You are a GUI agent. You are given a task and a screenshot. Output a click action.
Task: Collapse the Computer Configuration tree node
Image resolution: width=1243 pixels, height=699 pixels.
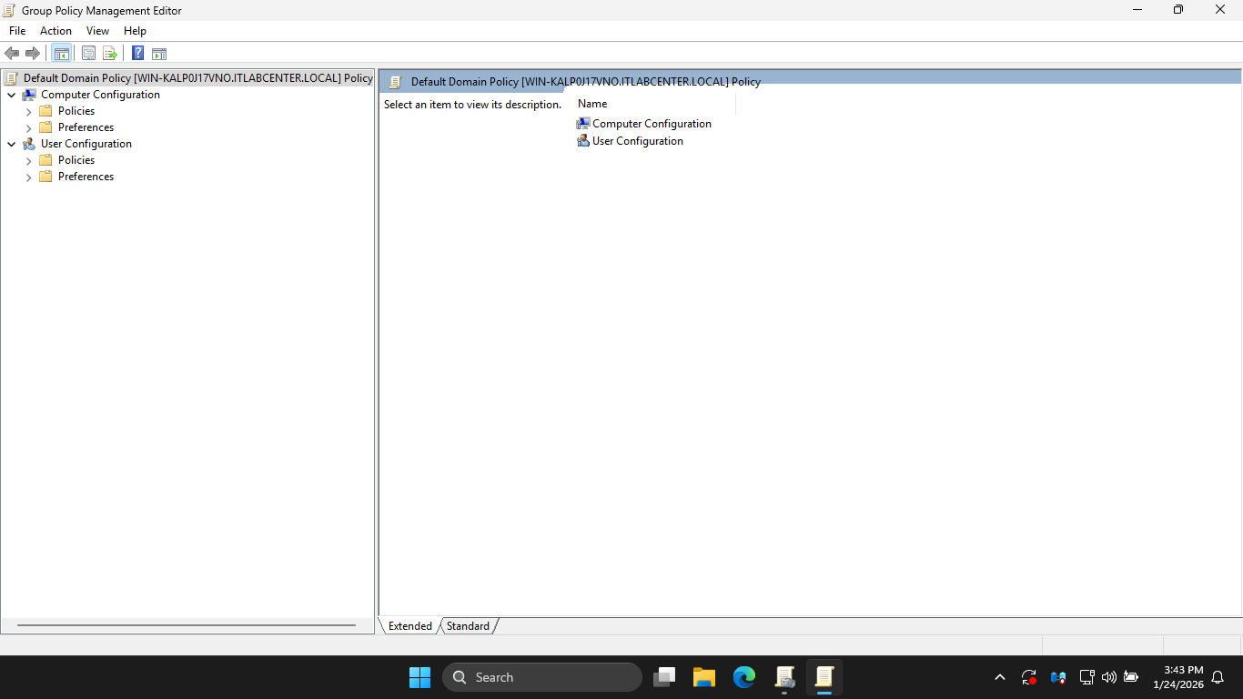click(x=11, y=95)
